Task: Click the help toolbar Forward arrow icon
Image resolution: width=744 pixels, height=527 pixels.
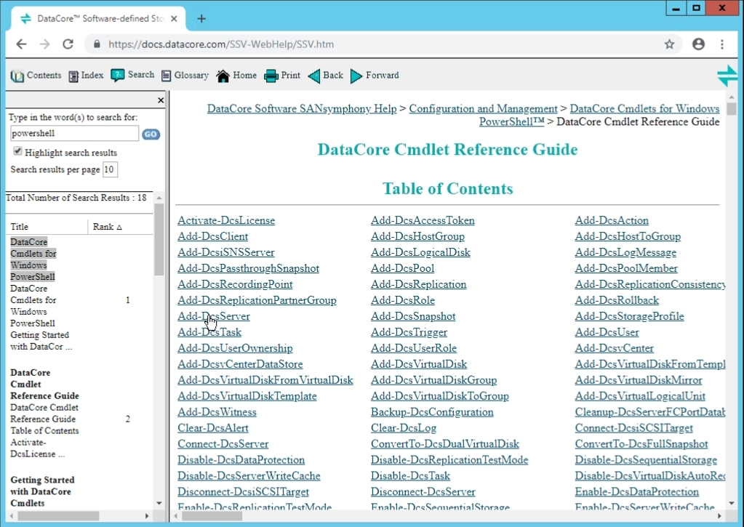Action: 356,76
